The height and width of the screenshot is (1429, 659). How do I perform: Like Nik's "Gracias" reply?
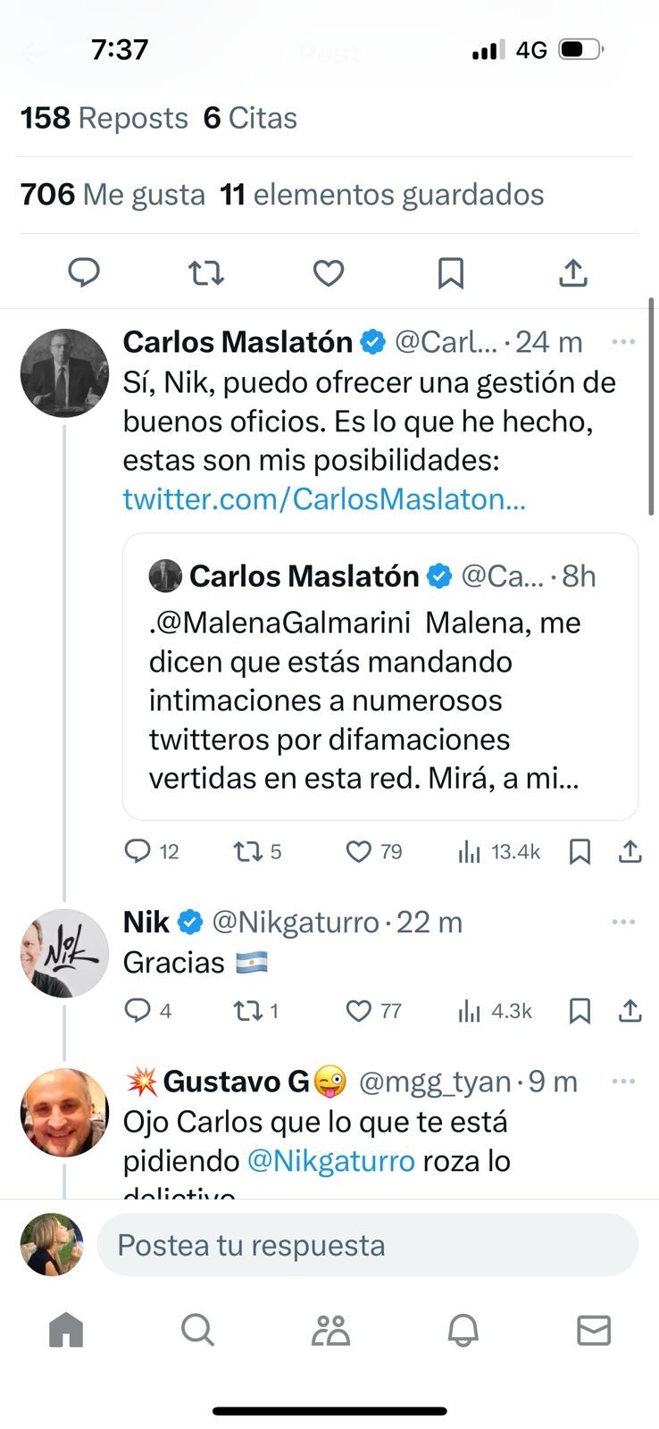[x=359, y=1011]
